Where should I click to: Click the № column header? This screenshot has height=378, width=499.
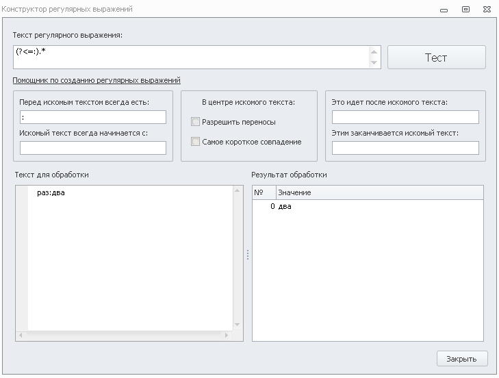(x=264, y=192)
